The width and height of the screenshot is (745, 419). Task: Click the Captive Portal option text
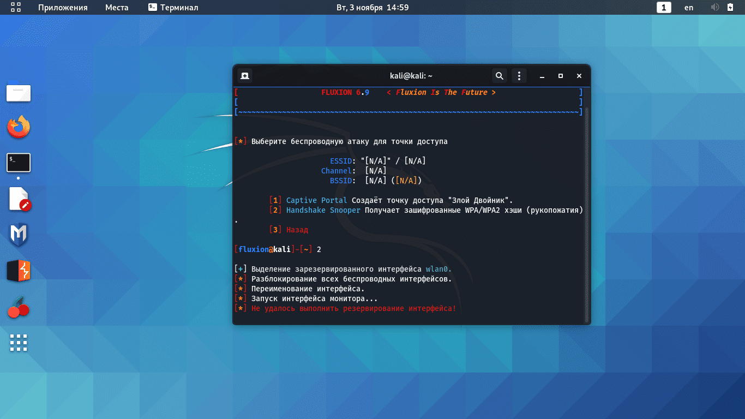coord(316,200)
